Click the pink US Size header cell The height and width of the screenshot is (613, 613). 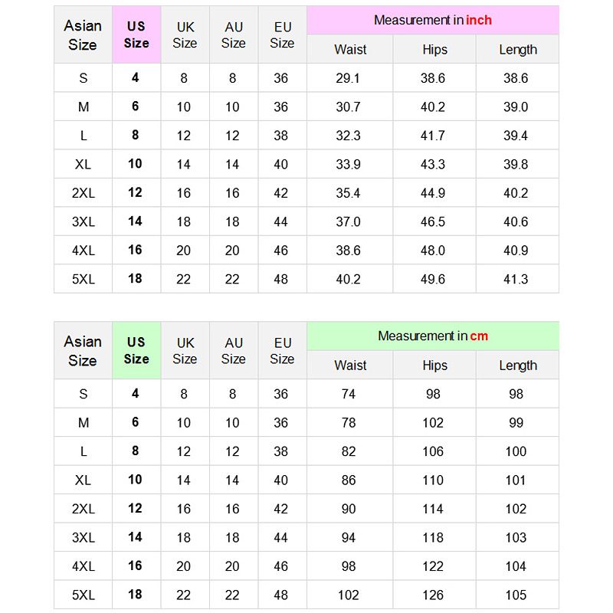click(x=136, y=34)
